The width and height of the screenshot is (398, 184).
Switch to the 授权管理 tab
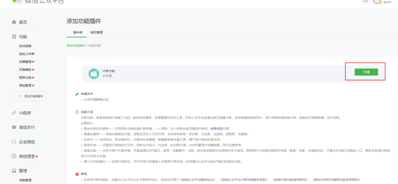(x=96, y=32)
